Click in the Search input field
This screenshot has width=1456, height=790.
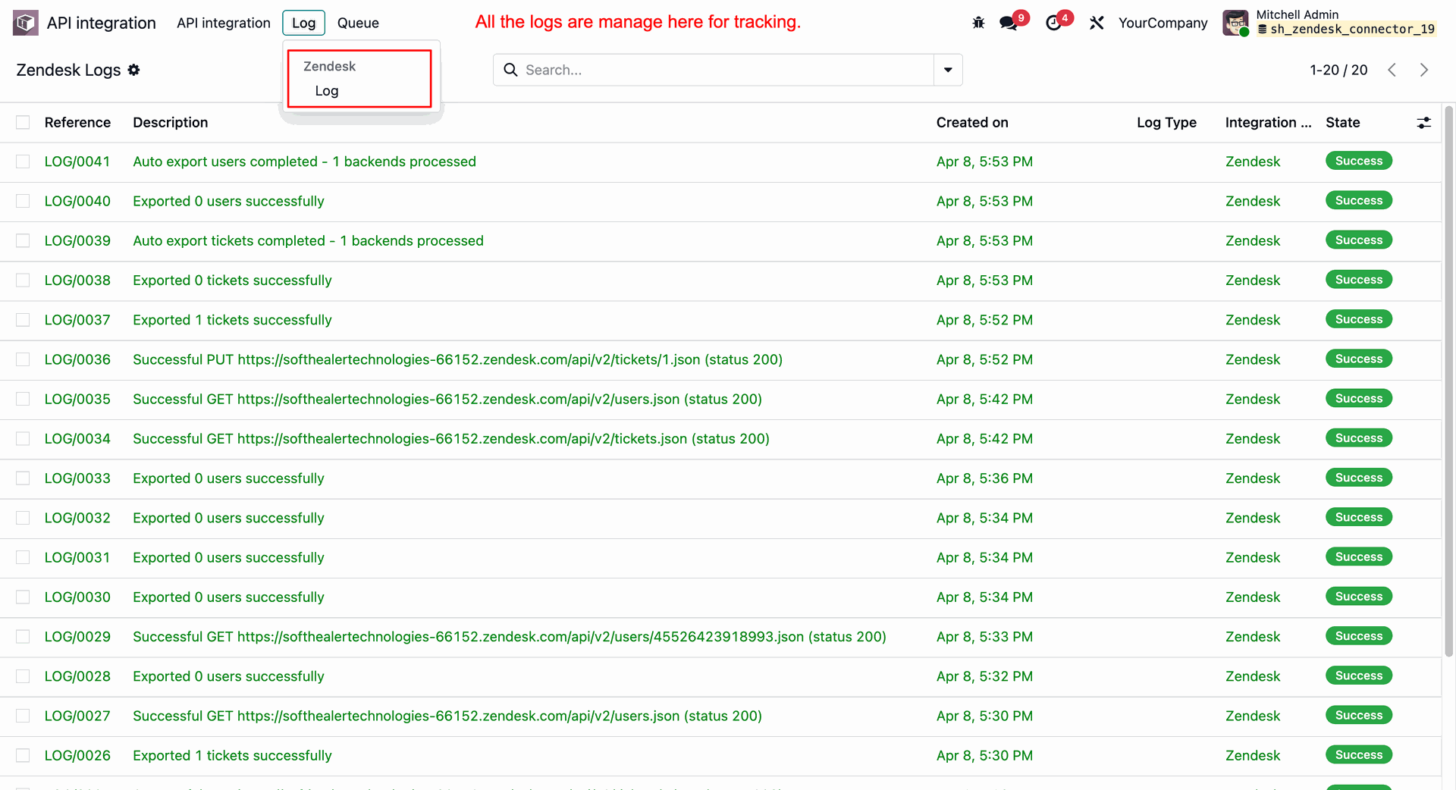tap(726, 70)
